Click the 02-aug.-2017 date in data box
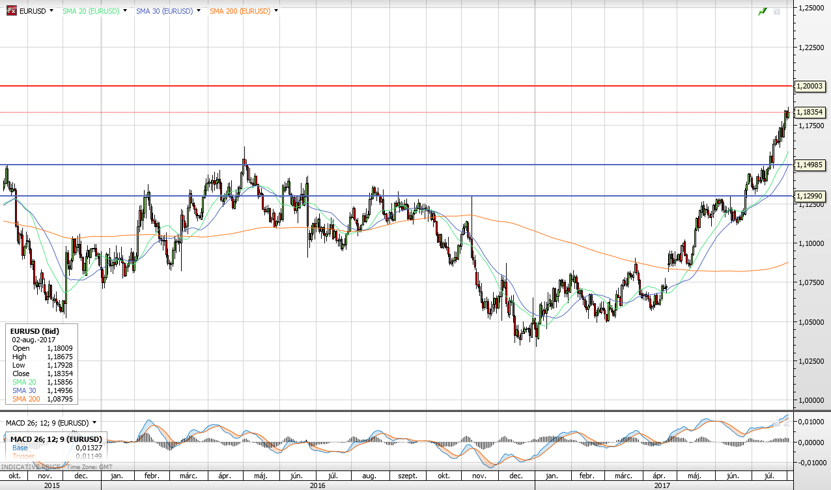The height and width of the screenshot is (490, 831). tap(33, 340)
